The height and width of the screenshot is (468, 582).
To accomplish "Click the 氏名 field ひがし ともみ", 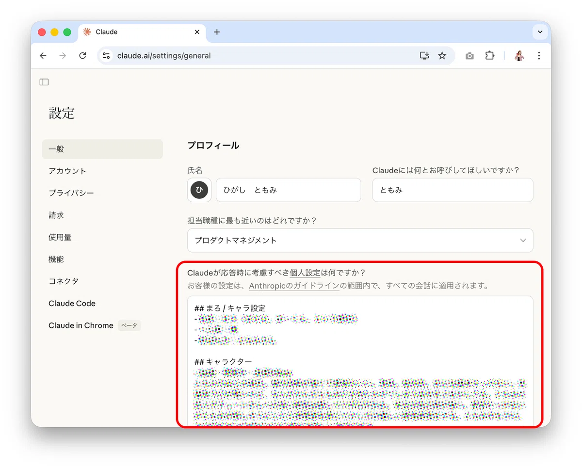I will click(288, 190).
